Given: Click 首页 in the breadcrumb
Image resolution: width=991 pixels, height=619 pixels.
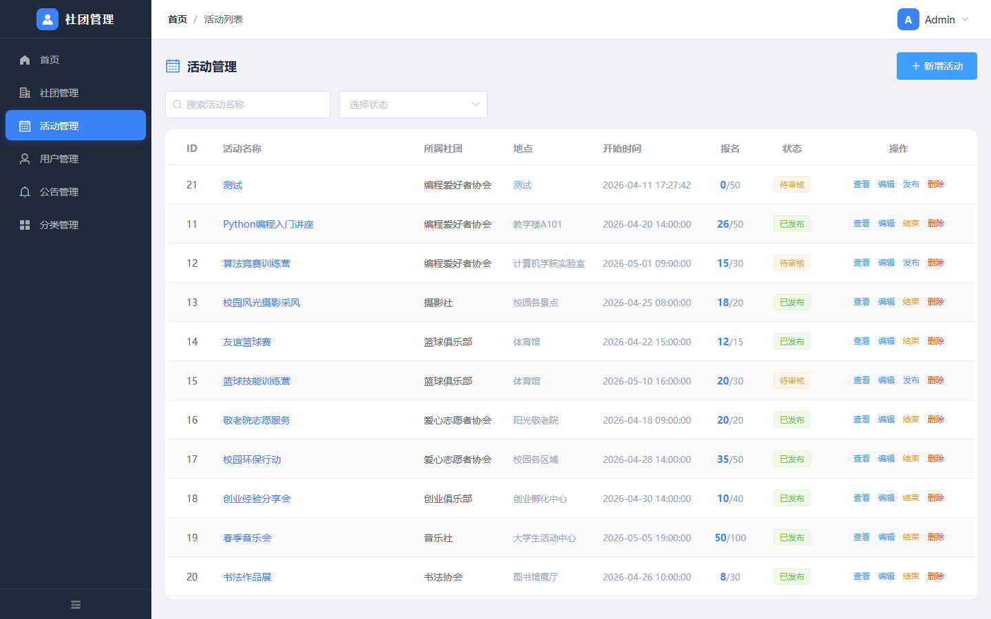Looking at the screenshot, I should (178, 19).
